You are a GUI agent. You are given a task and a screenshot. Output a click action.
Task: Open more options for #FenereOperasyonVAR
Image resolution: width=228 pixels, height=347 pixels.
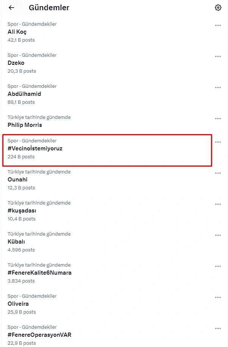[x=218, y=328]
